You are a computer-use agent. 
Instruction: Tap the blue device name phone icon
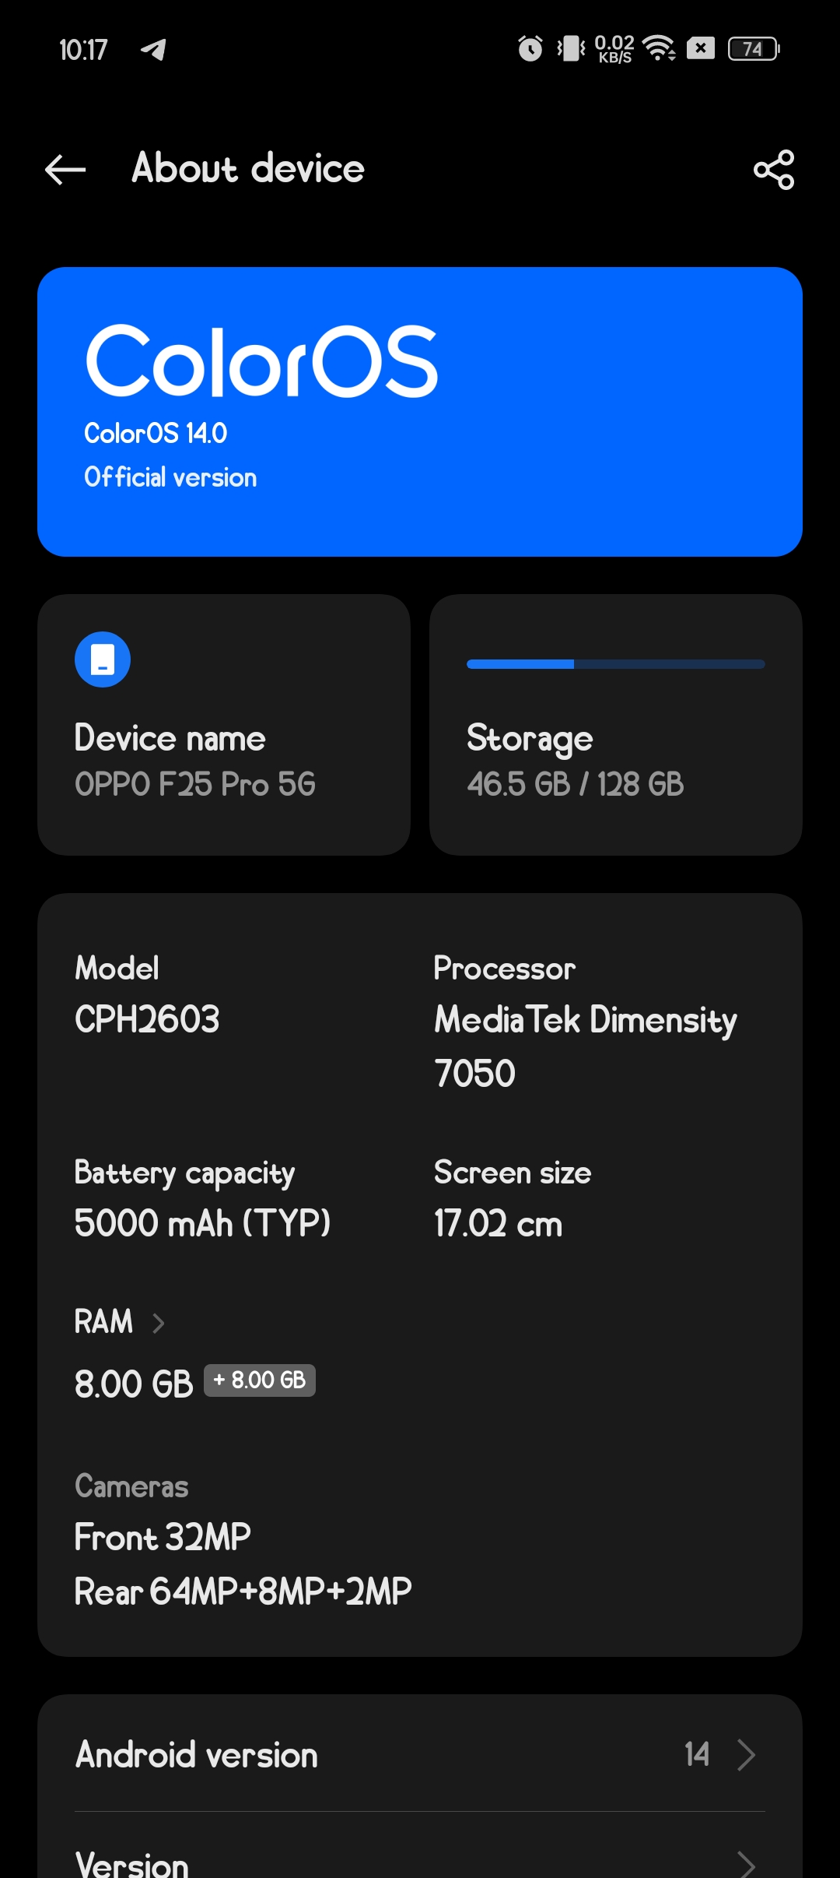103,659
